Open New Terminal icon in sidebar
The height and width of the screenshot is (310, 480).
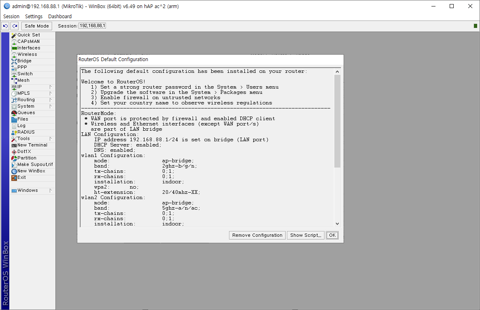(x=14, y=145)
